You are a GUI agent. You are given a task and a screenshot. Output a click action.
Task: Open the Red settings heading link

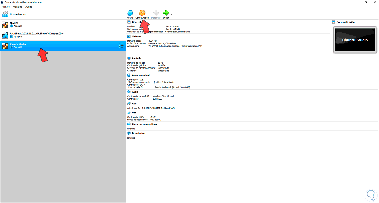134,104
